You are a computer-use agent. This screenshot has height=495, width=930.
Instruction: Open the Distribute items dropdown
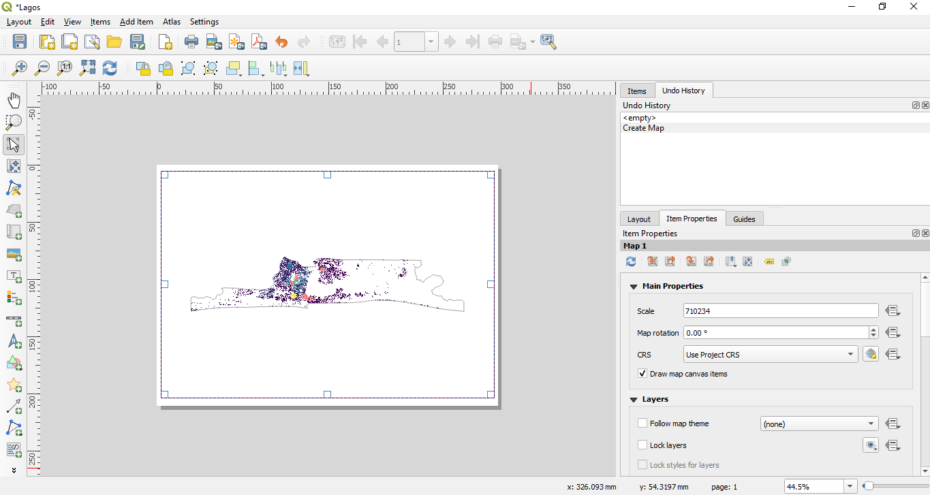click(279, 68)
